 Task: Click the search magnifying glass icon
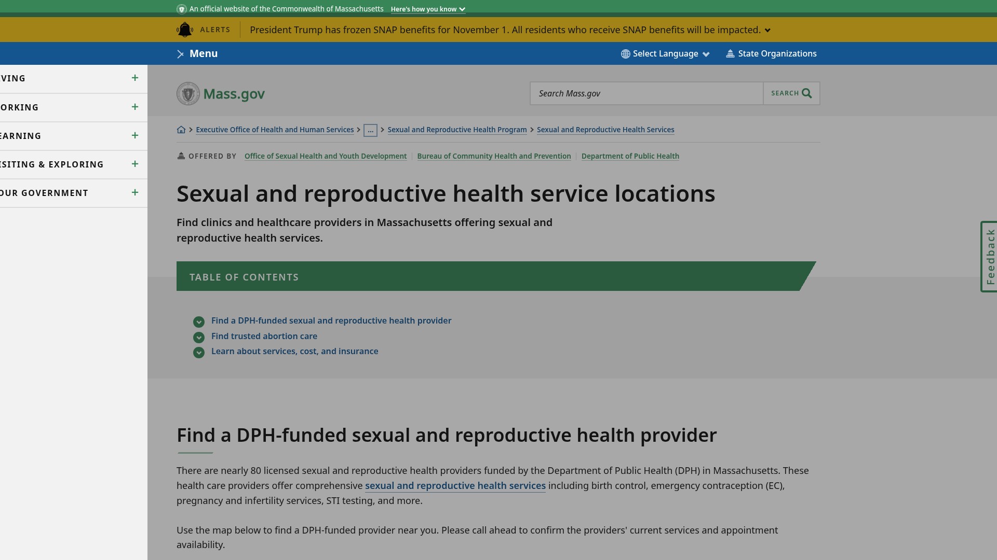pyautogui.click(x=806, y=93)
